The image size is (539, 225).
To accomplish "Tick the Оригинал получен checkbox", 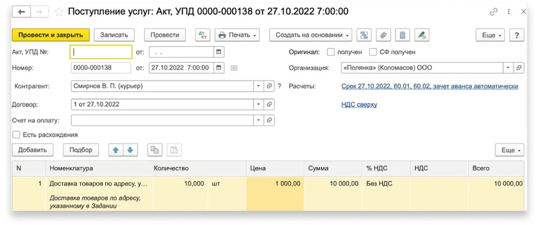I will point(331,52).
